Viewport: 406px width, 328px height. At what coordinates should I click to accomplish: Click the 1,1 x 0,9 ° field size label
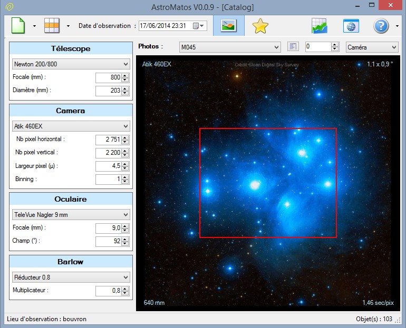pos(380,64)
